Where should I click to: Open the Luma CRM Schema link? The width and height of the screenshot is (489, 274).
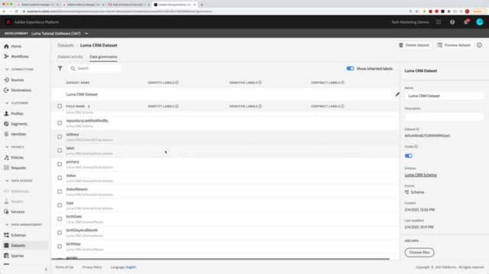tap(421, 175)
